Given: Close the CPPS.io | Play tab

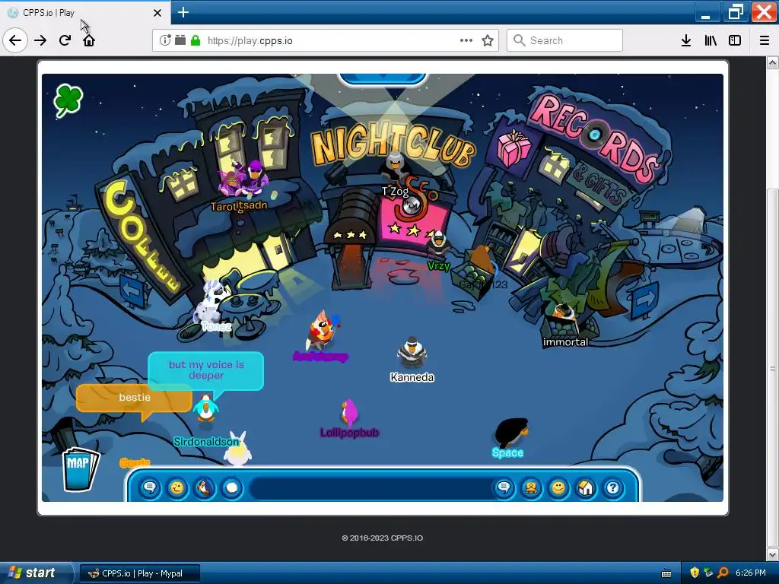Looking at the screenshot, I should point(157,13).
